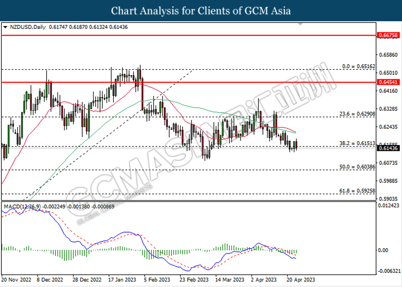
Task: Click the date label 8 Dec 2022
Action: [50, 280]
